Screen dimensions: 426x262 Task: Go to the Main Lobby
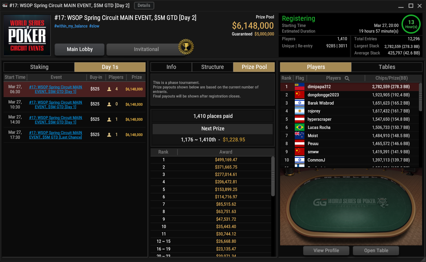pos(80,49)
